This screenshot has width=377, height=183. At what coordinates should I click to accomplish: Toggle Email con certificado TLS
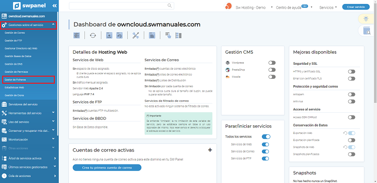point(351,79)
